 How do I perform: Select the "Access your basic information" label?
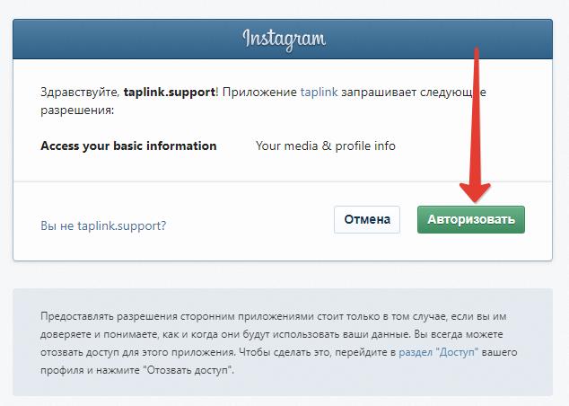click(x=128, y=146)
